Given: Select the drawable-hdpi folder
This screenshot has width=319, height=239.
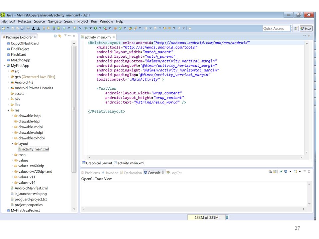Looking at the screenshot, I should click(30, 116).
